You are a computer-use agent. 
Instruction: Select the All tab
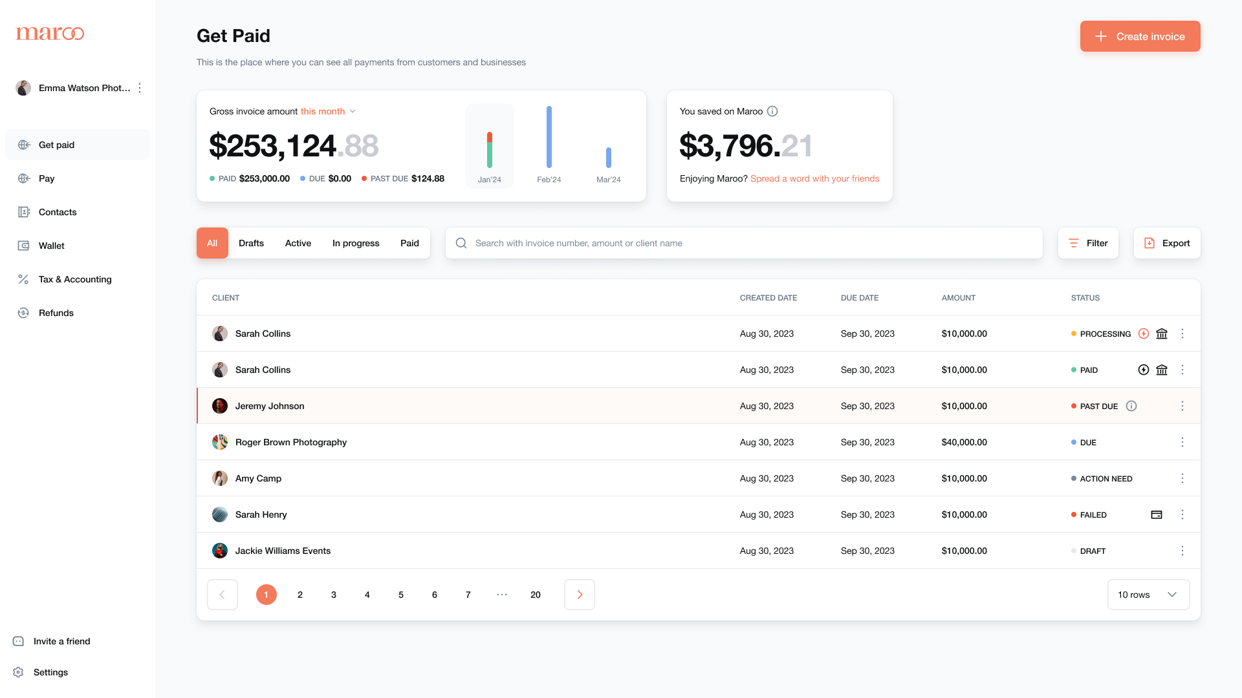click(212, 243)
